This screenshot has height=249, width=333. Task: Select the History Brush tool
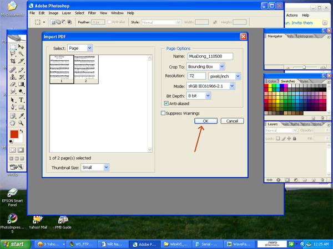click(21, 77)
